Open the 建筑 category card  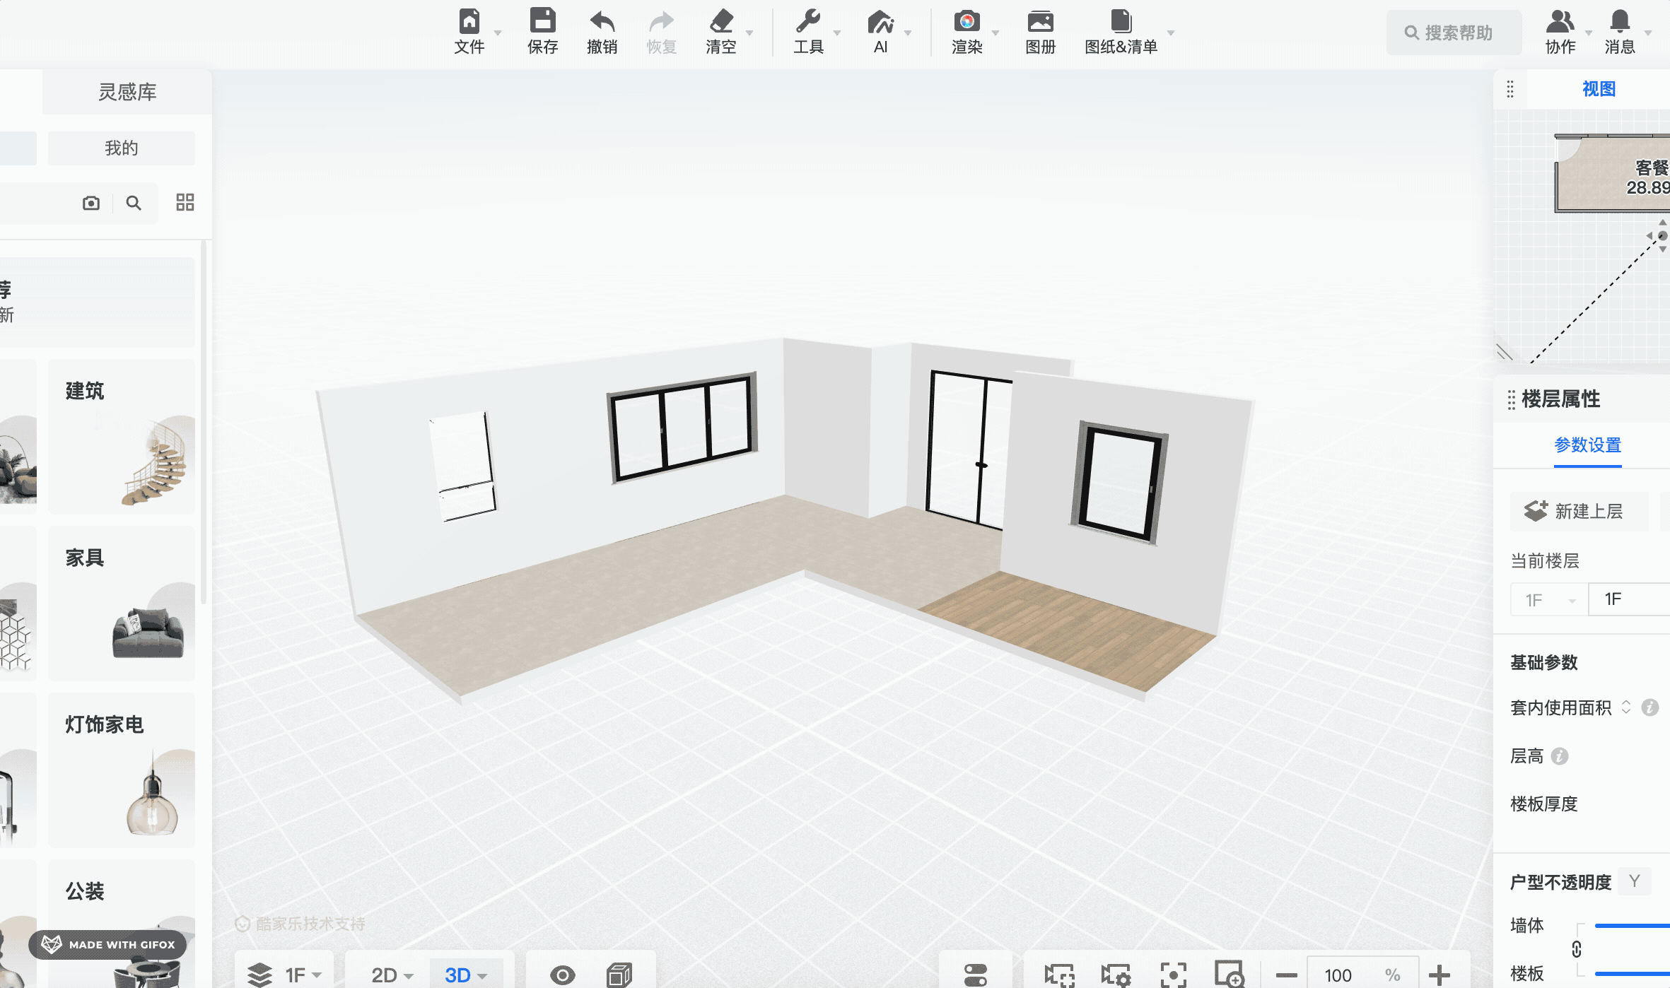[x=122, y=437]
